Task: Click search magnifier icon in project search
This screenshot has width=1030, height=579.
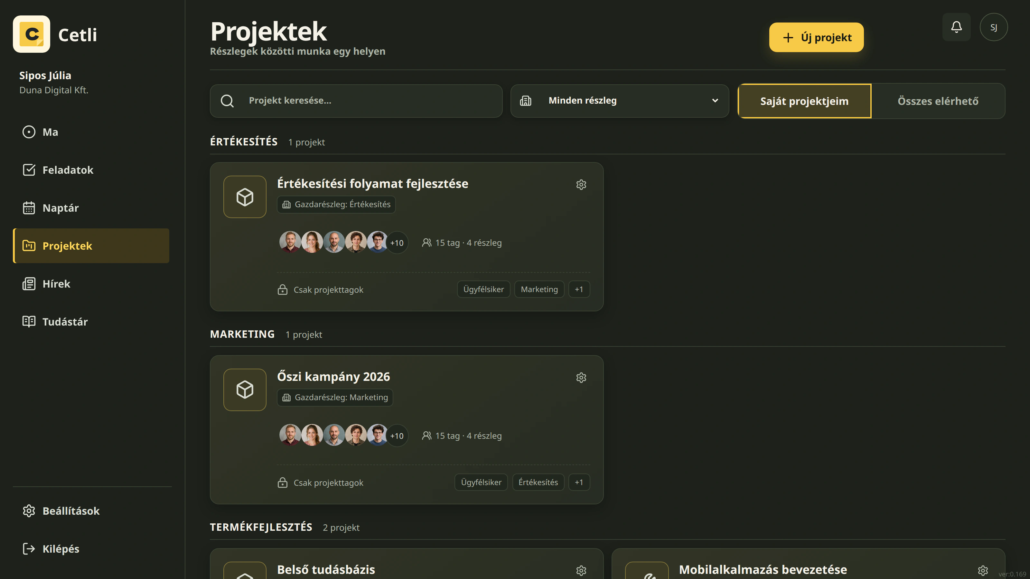Action: point(227,101)
